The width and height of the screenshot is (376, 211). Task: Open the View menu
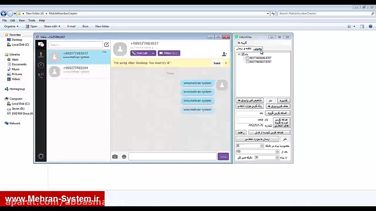pos(22,21)
